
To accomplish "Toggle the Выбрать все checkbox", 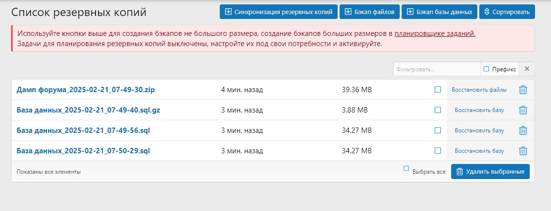I will (406, 169).
